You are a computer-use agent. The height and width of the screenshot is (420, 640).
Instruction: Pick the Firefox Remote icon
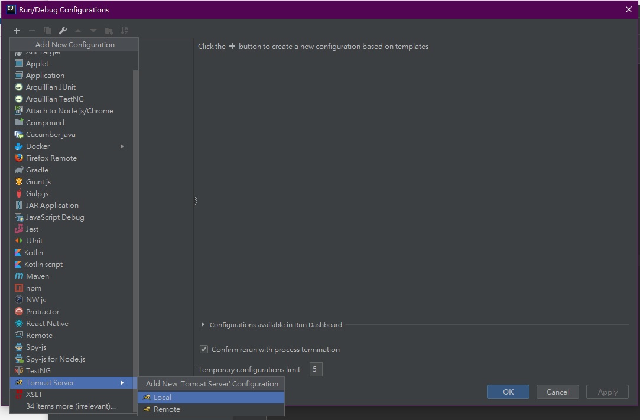(19, 158)
